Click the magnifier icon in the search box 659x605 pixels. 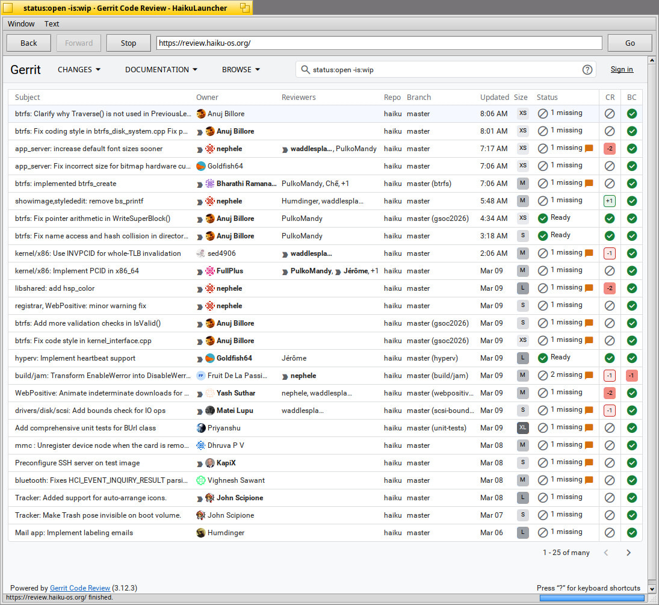(x=305, y=70)
